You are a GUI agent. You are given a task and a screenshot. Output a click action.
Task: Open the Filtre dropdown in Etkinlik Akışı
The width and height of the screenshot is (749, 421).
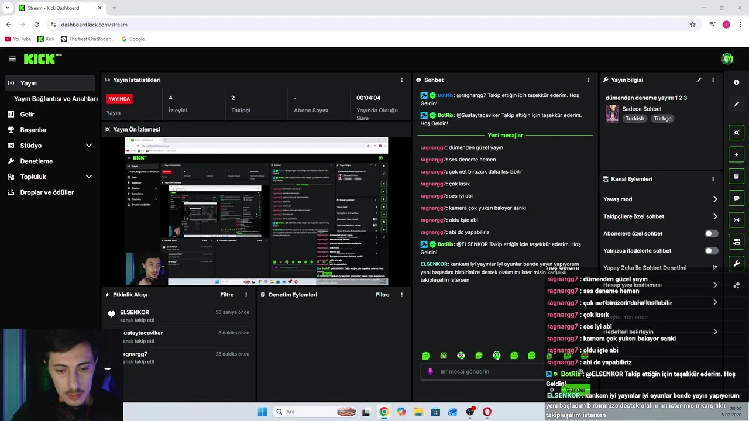point(227,295)
